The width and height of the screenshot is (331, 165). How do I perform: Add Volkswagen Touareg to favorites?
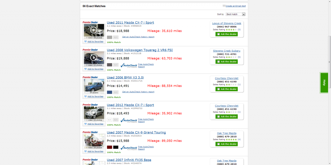(95, 69)
